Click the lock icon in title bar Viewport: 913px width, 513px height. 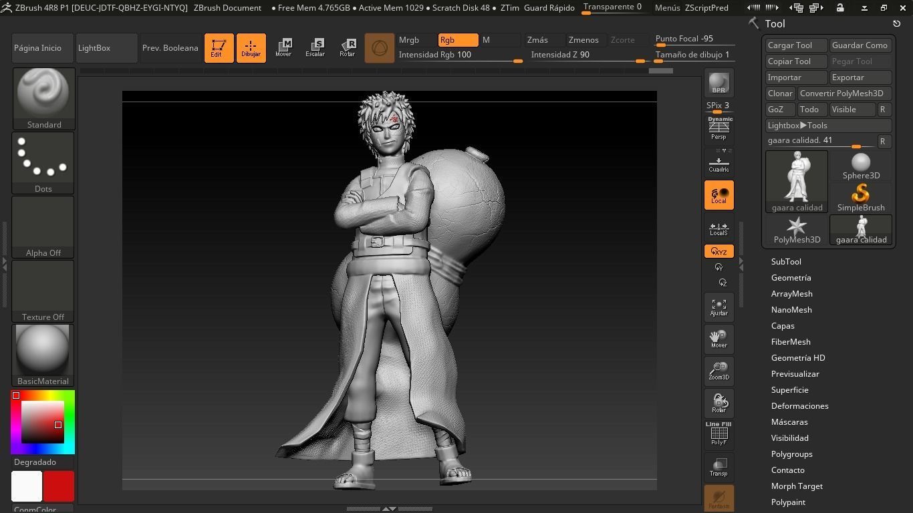840,8
